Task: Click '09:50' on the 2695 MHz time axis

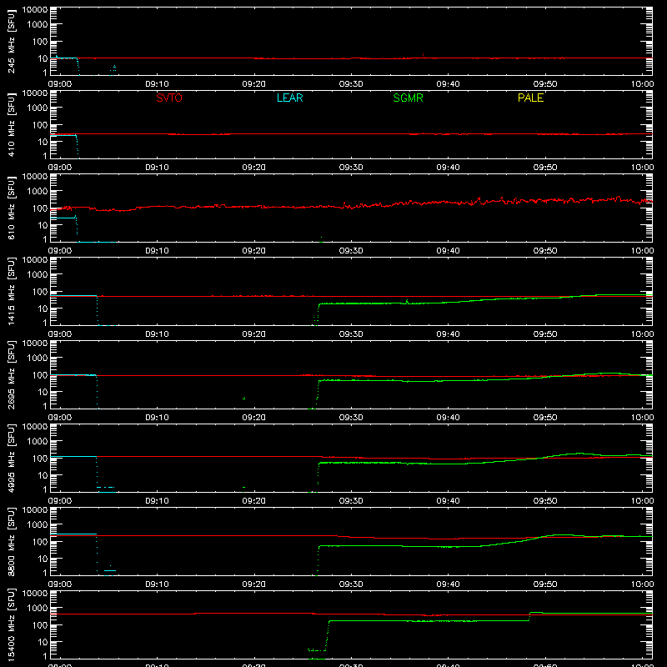Action: [545, 418]
